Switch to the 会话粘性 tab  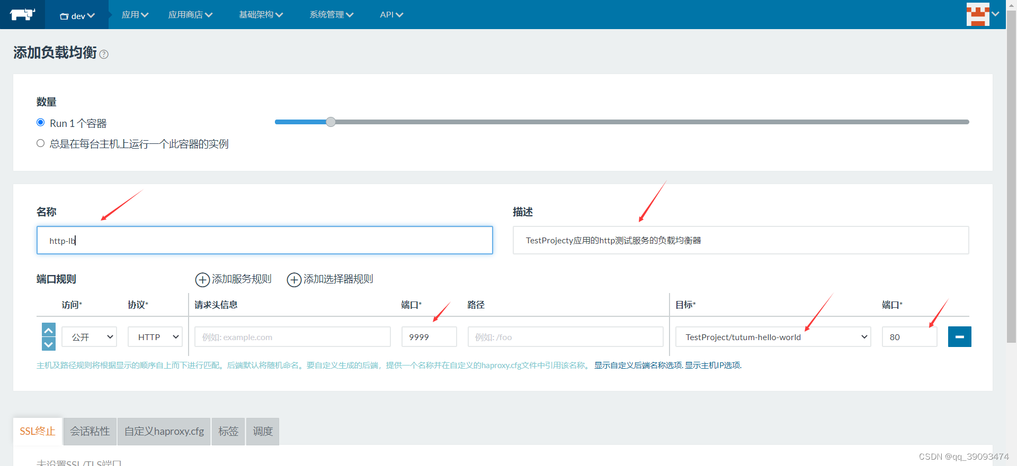pyautogui.click(x=90, y=431)
